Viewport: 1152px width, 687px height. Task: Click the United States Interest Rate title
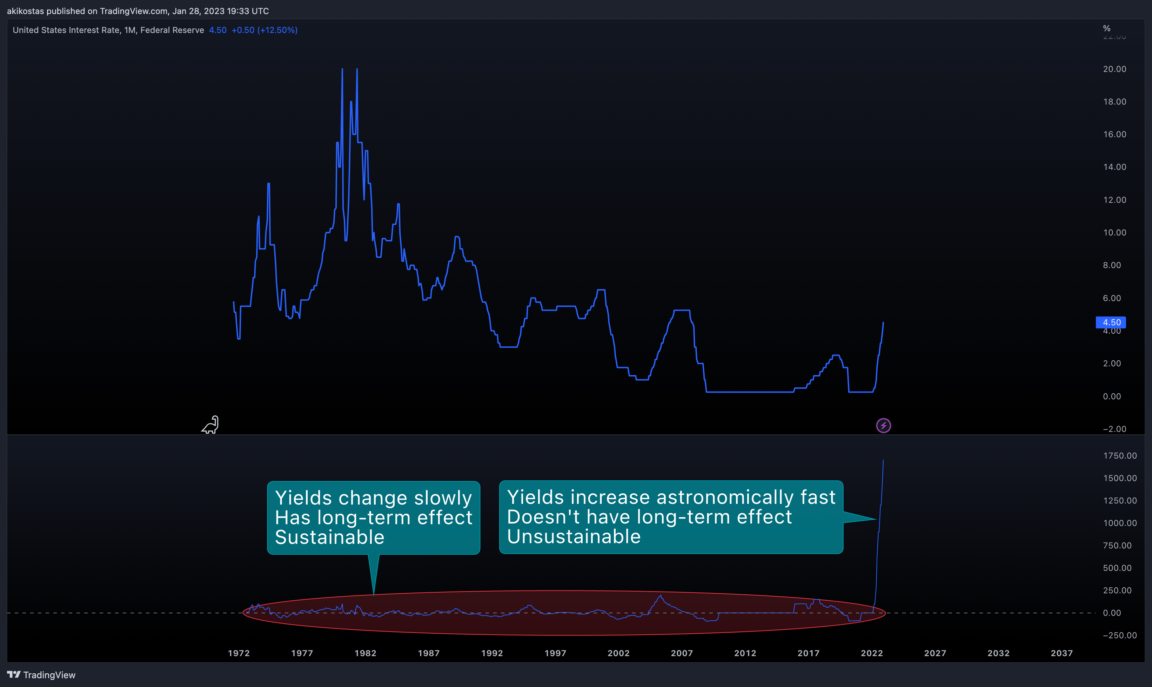click(x=108, y=30)
